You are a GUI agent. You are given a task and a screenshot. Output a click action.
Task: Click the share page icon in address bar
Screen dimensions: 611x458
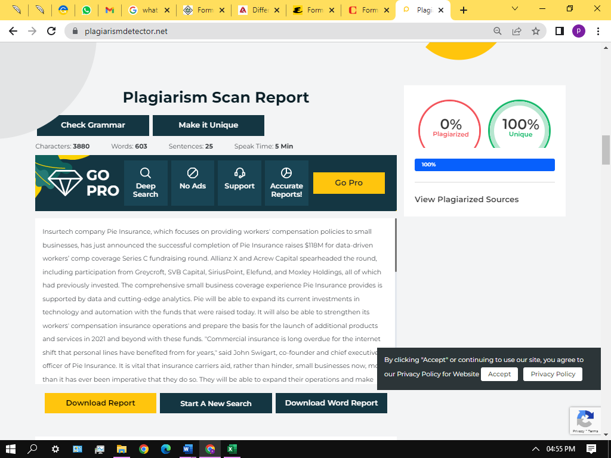pyautogui.click(x=517, y=31)
